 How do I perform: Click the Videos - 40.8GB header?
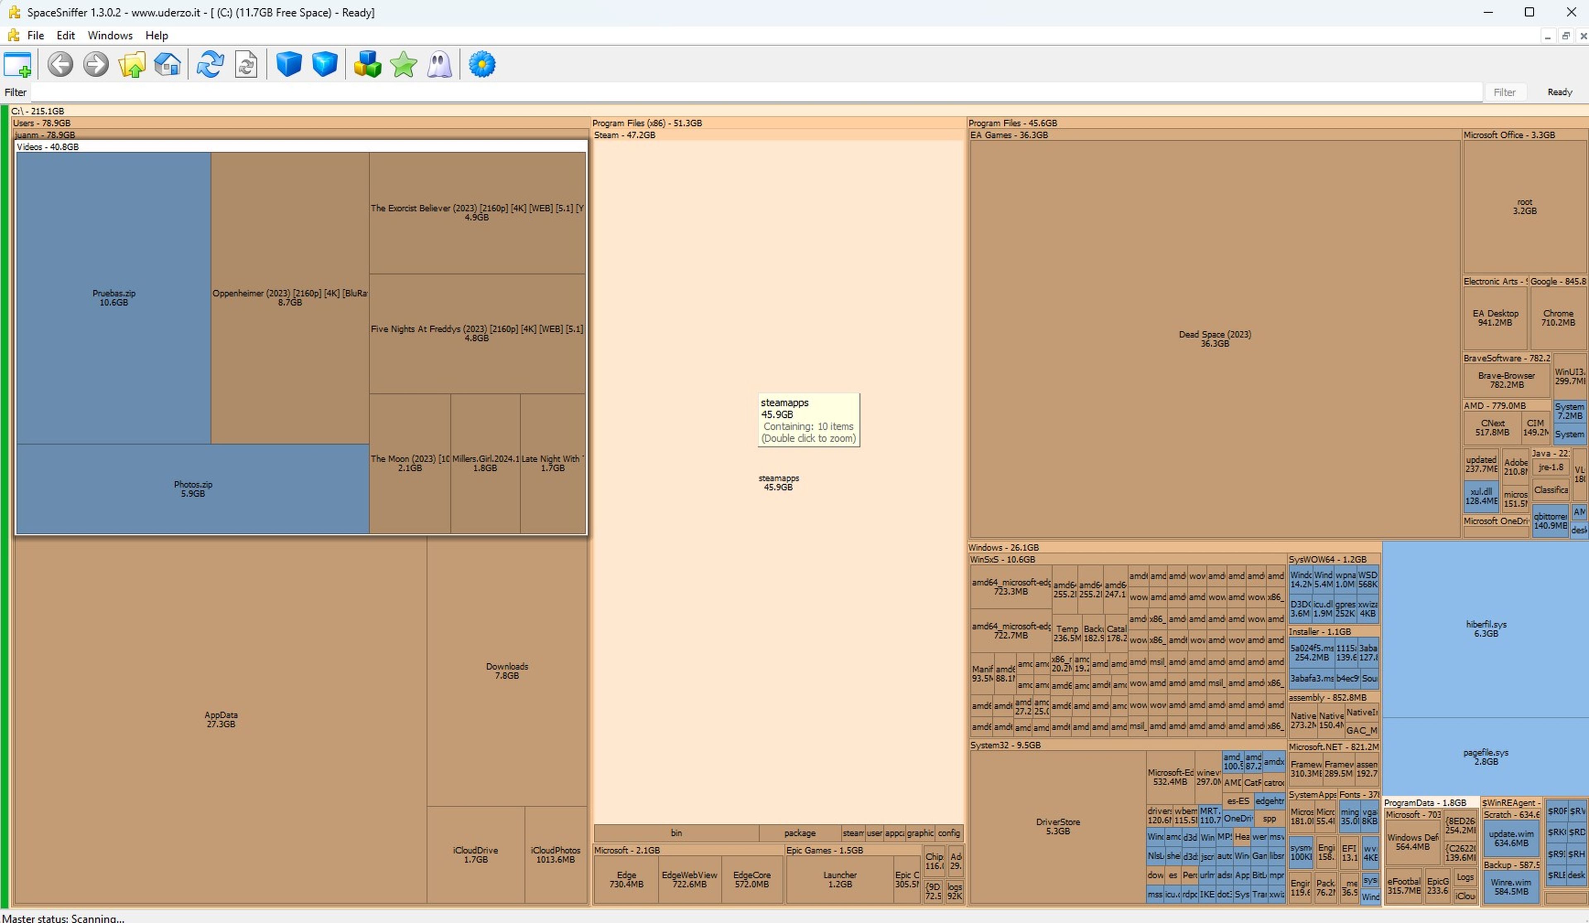pyautogui.click(x=301, y=147)
